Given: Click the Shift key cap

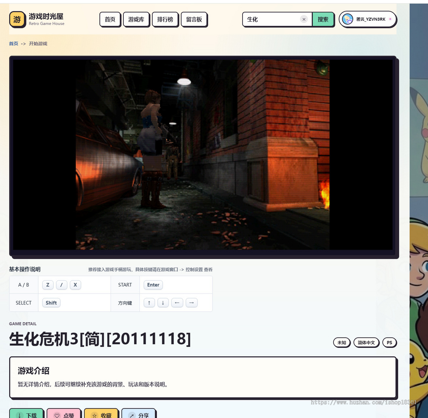Looking at the screenshot, I should click(x=51, y=303).
